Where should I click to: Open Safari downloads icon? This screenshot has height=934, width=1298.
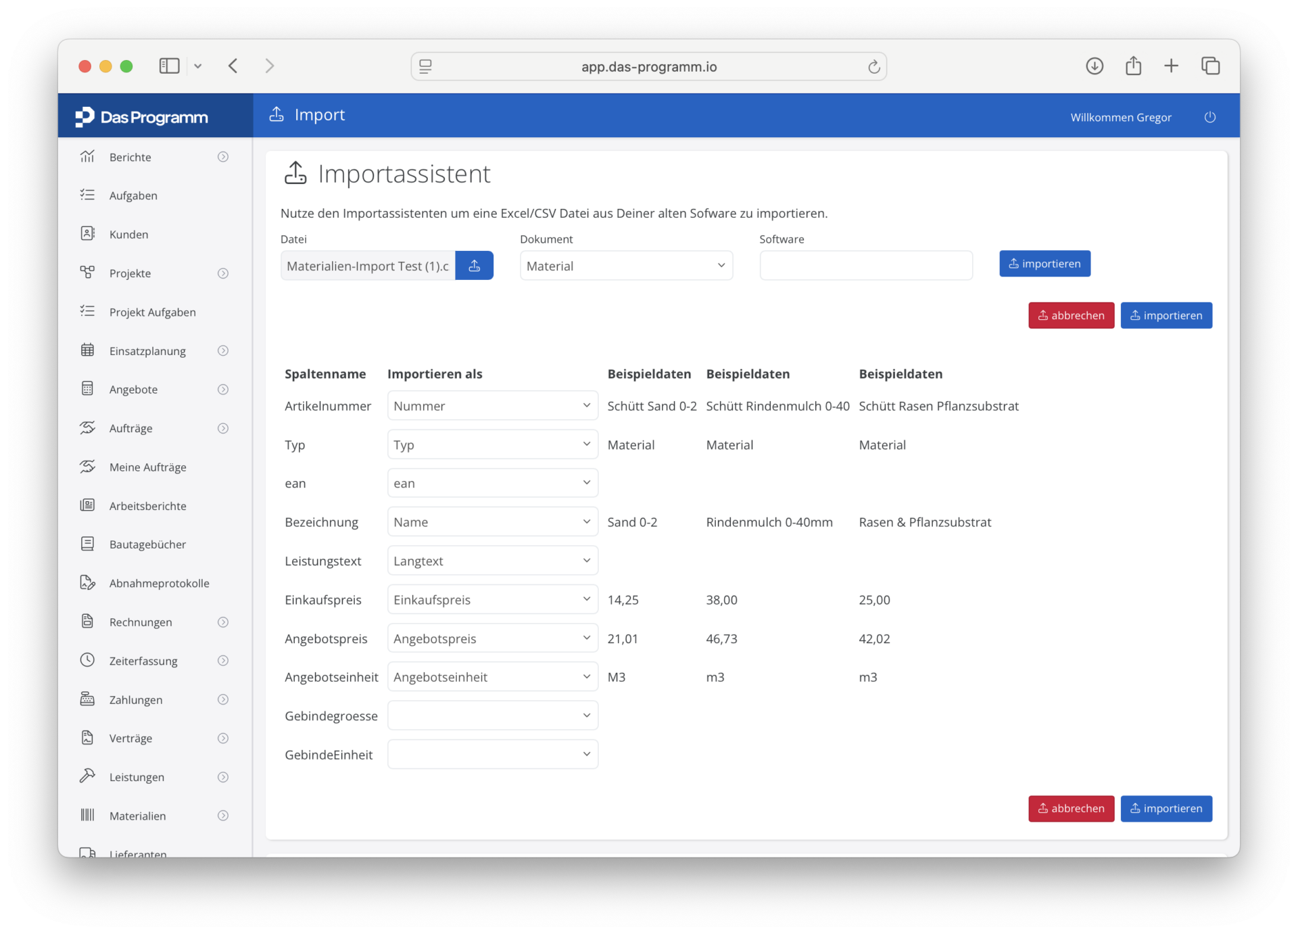click(1094, 66)
